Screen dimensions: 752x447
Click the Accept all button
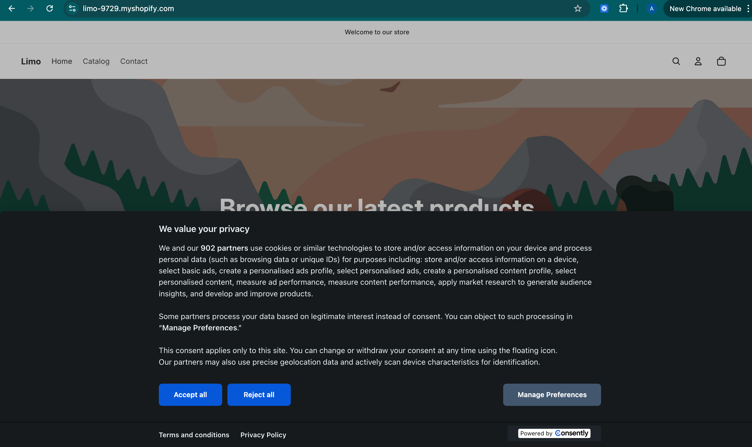point(190,394)
